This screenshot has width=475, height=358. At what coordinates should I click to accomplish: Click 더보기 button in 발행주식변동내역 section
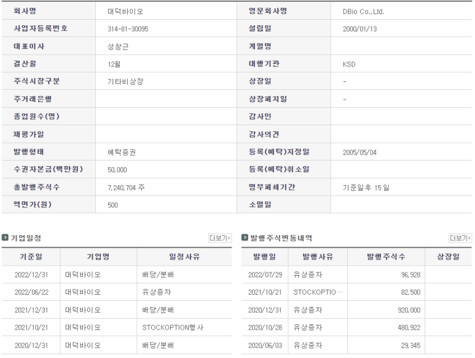[x=460, y=238]
